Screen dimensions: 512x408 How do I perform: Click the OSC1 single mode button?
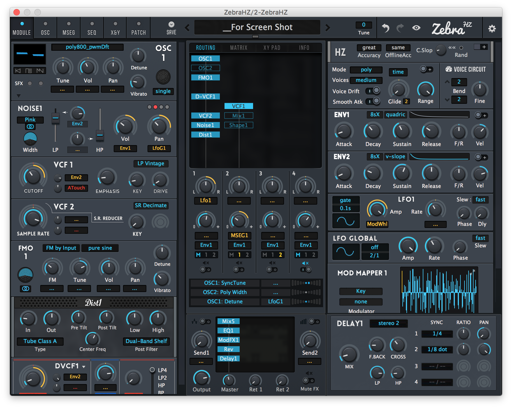(163, 91)
